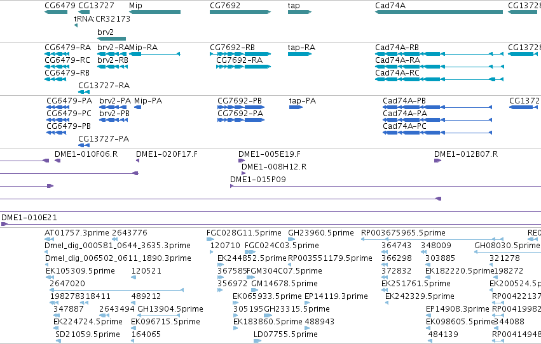Viewport: 541px width, 344px height.
Task: Click the tRNA:CR32173 feature label
Action: pos(102,18)
